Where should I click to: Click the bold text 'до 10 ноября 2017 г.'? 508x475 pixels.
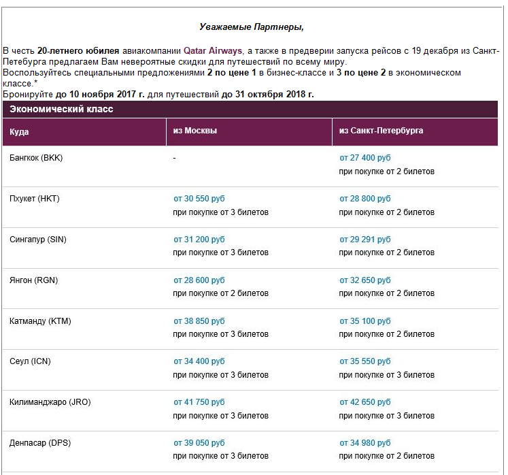click(100, 95)
